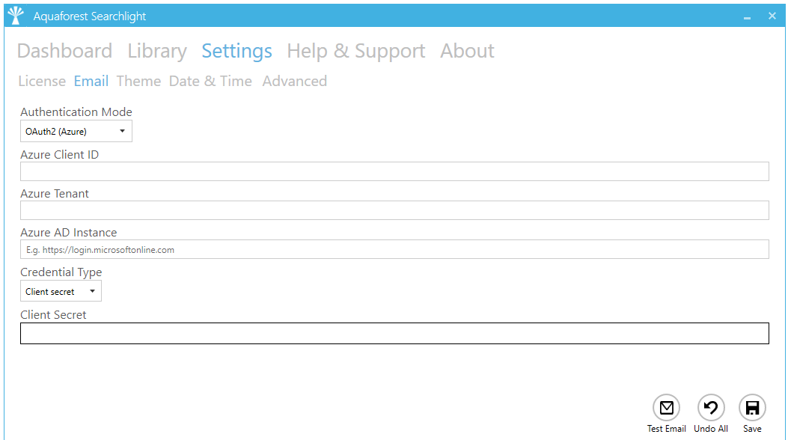
Task: Switch to the Theme sub-tab
Action: coord(138,81)
